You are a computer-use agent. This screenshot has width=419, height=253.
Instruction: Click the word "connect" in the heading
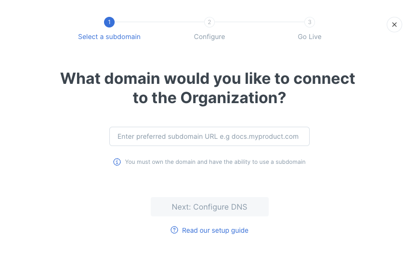click(324, 79)
